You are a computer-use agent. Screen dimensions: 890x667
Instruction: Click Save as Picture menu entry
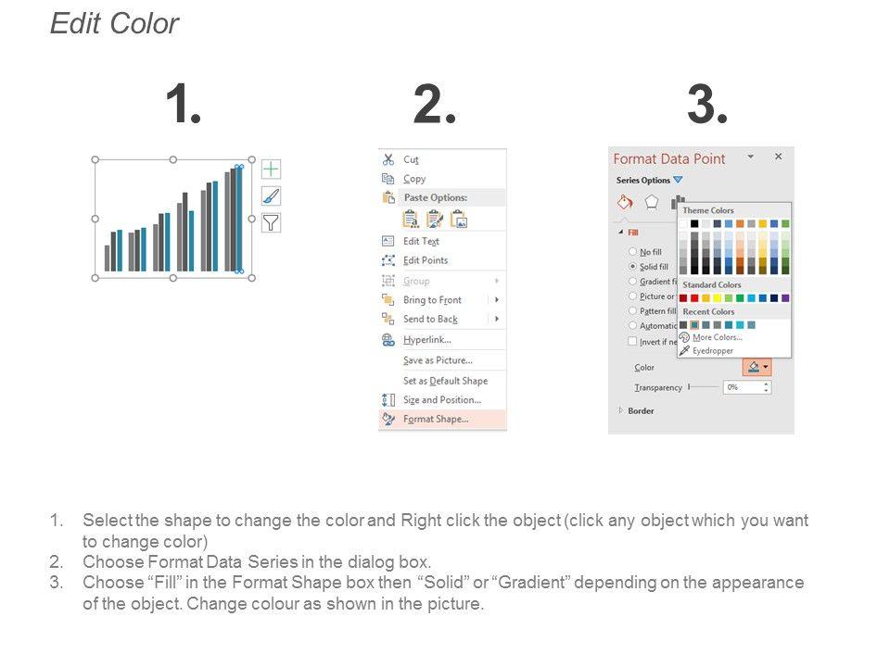[438, 360]
